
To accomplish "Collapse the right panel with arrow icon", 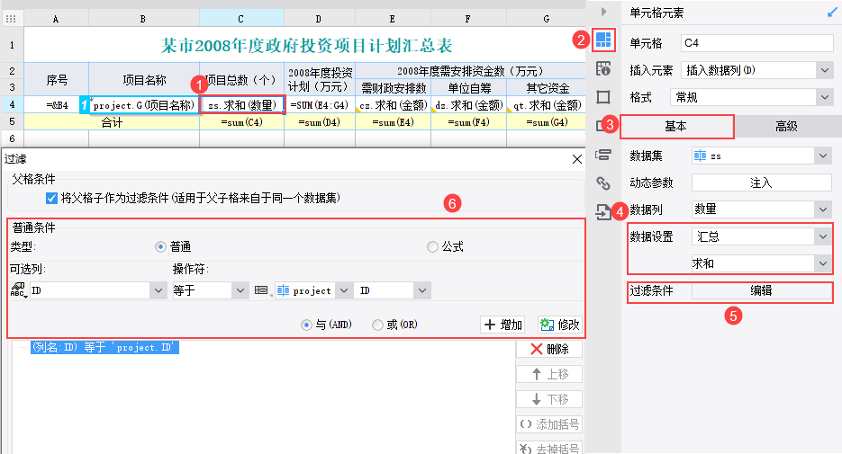I will pyautogui.click(x=603, y=12).
